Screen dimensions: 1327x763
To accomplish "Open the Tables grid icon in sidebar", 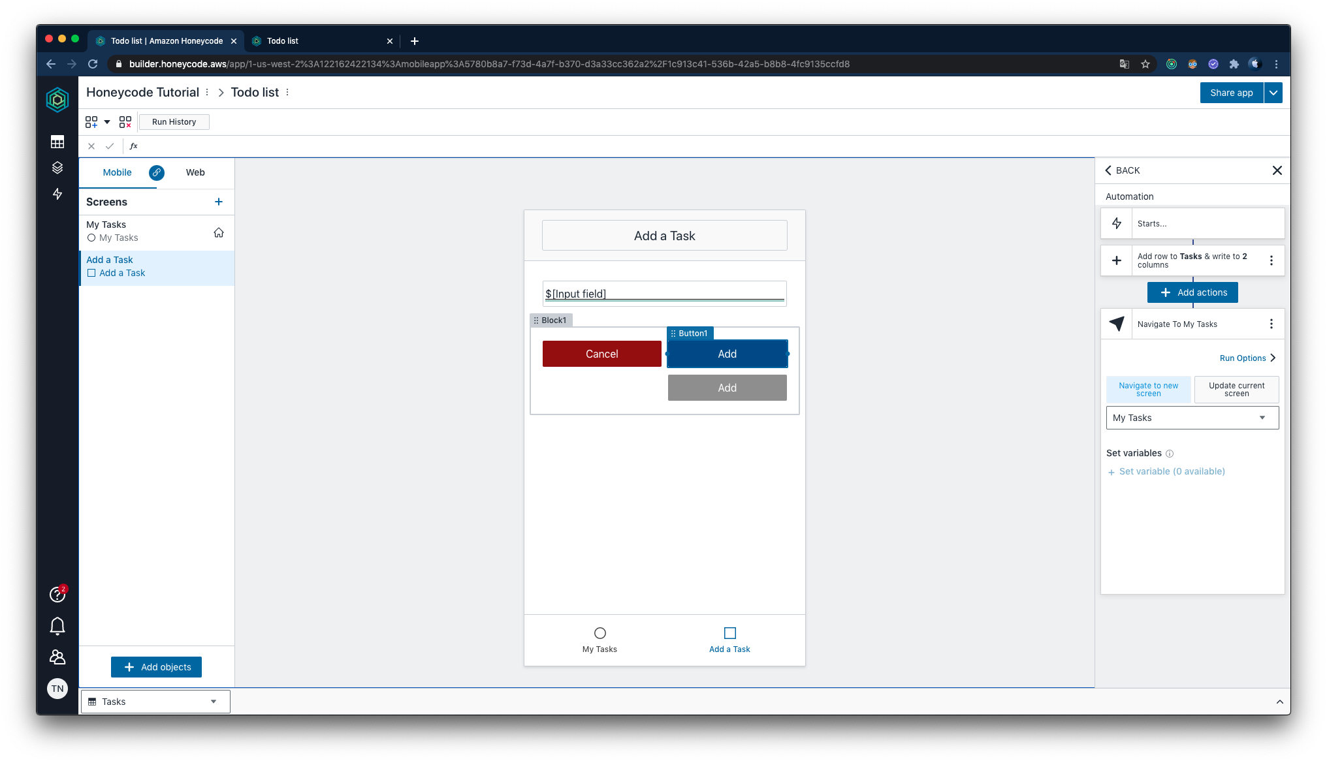I will click(x=57, y=142).
